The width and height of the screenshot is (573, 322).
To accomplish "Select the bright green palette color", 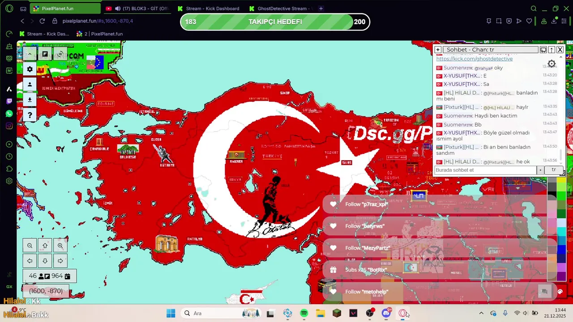I will point(561,195).
